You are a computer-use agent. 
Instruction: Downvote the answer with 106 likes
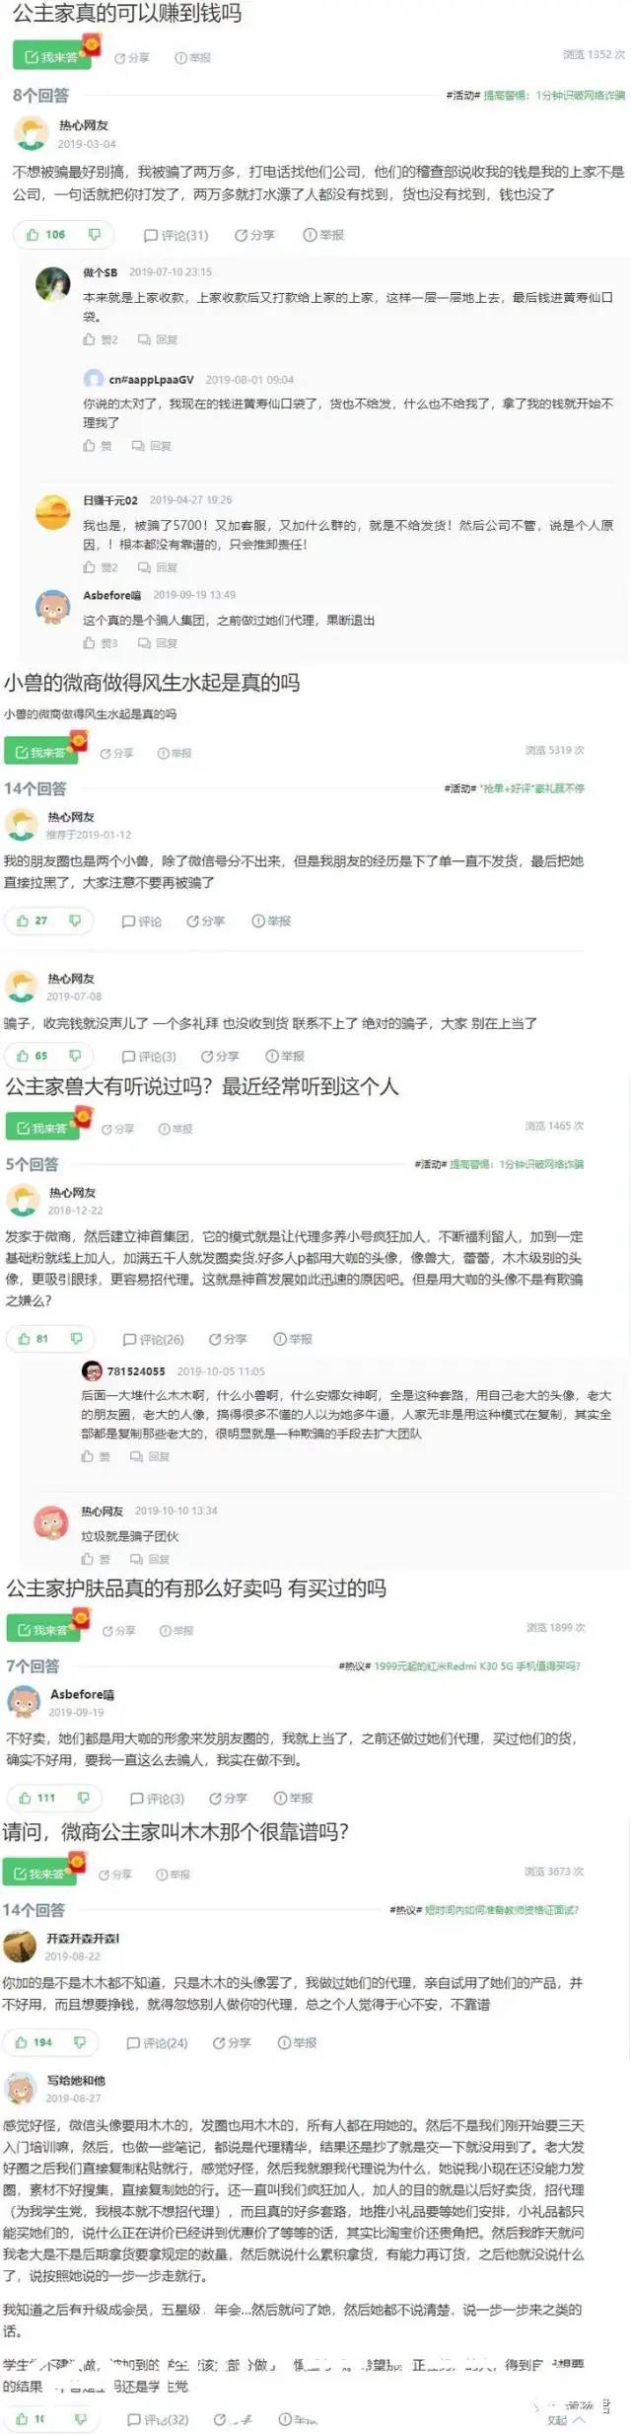coord(95,235)
